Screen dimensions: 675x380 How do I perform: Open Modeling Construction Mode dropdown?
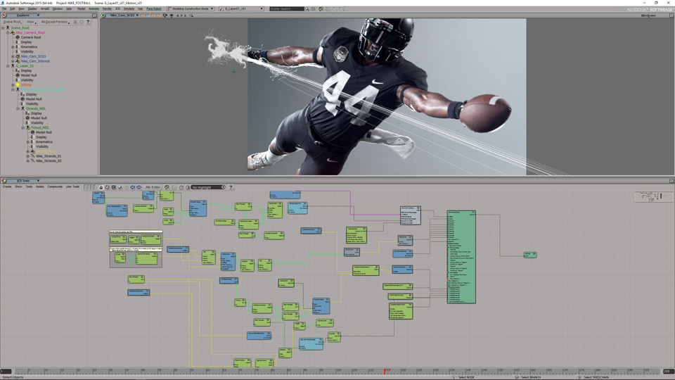191,8
